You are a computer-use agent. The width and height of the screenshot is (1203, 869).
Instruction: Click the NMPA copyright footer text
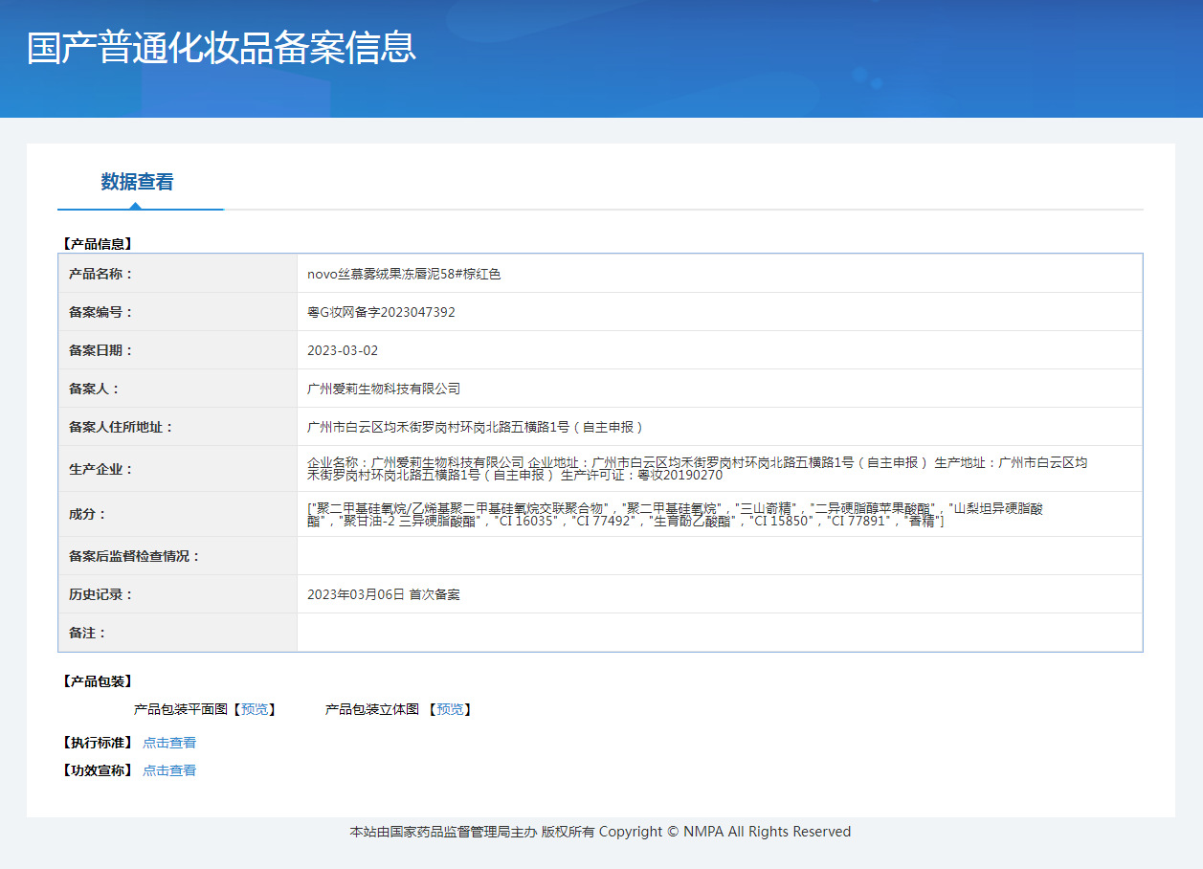(600, 832)
